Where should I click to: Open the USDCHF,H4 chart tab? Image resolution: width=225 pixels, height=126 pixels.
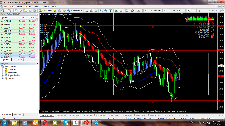coord(61,115)
